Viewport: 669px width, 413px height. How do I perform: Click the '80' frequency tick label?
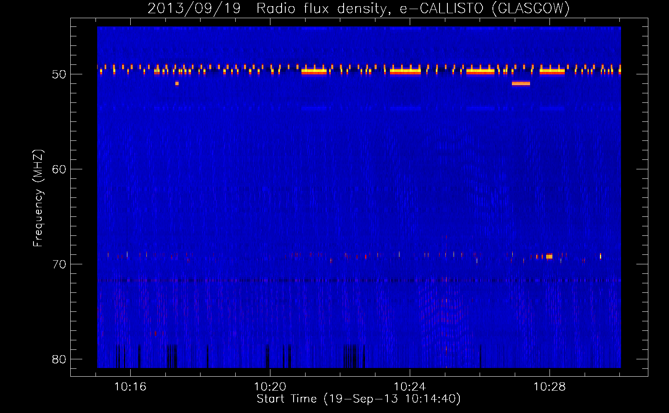59,359
